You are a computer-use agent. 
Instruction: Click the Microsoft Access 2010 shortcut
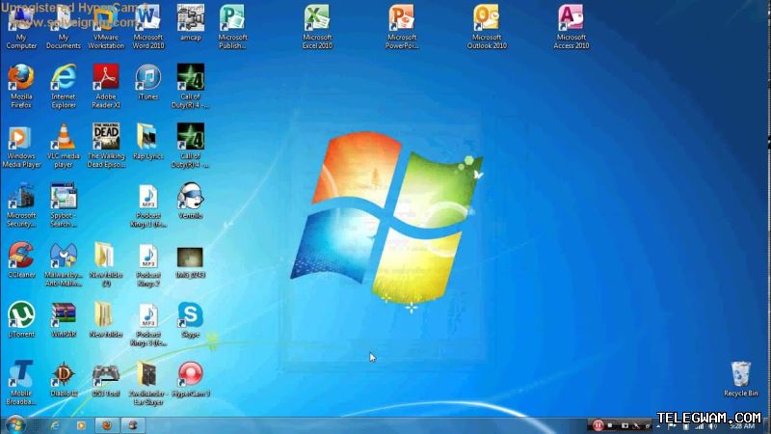[x=571, y=28]
